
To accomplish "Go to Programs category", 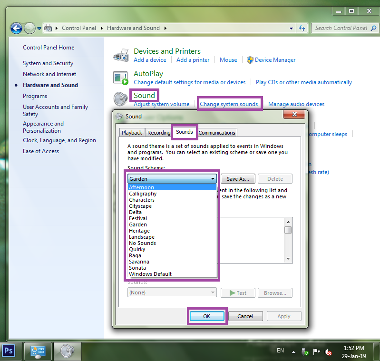I will point(35,96).
